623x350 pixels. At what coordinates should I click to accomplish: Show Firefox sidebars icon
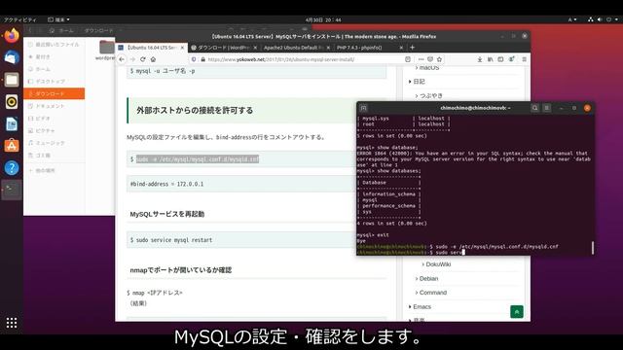[500, 59]
